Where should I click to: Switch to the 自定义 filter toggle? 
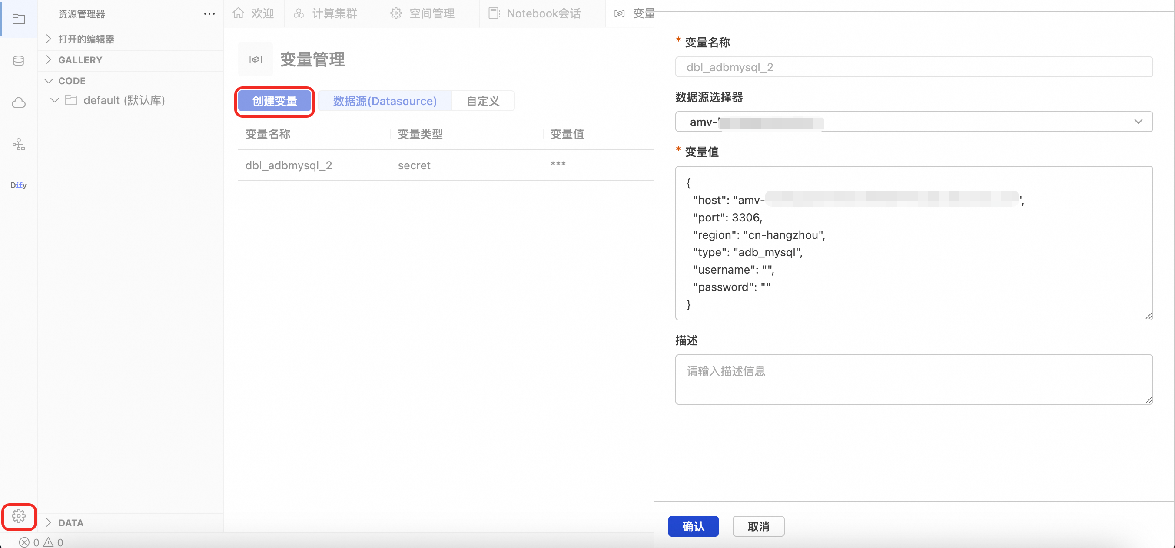point(483,101)
